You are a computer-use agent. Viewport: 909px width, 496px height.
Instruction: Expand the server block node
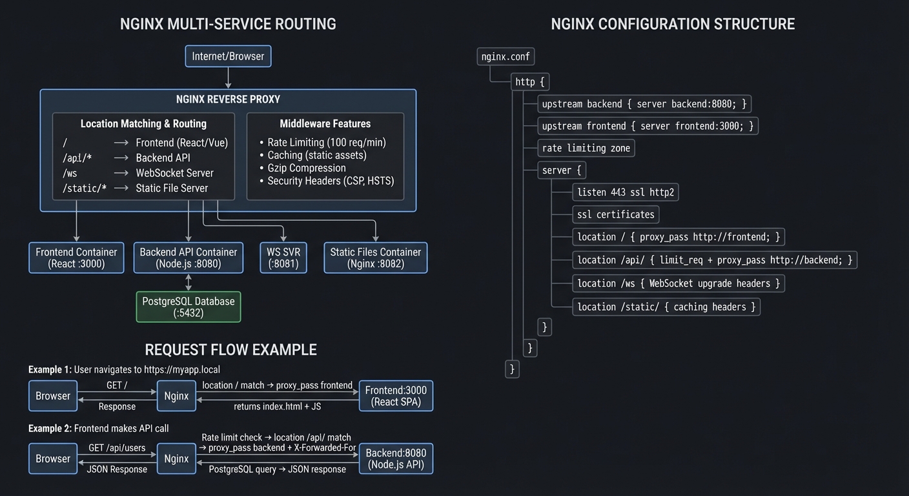(561, 170)
